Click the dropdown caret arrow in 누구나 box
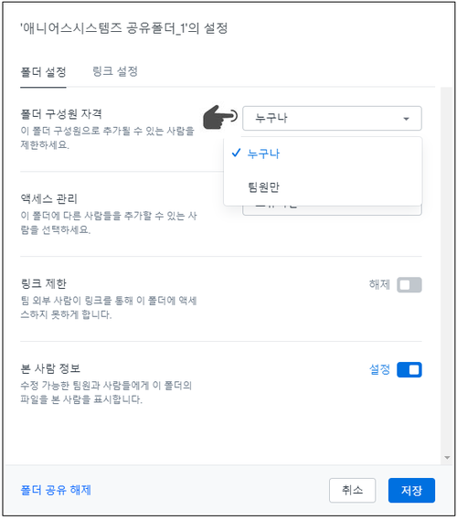 [406, 119]
